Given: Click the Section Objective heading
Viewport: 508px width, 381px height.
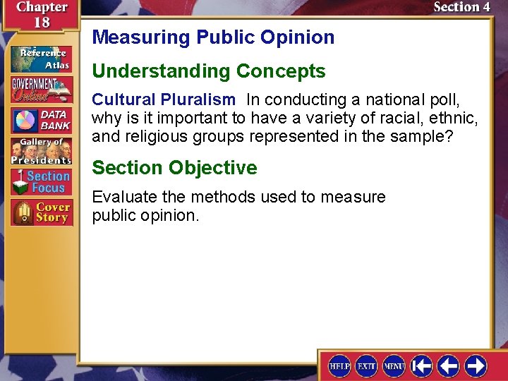Looking at the screenshot, I should (175, 167).
